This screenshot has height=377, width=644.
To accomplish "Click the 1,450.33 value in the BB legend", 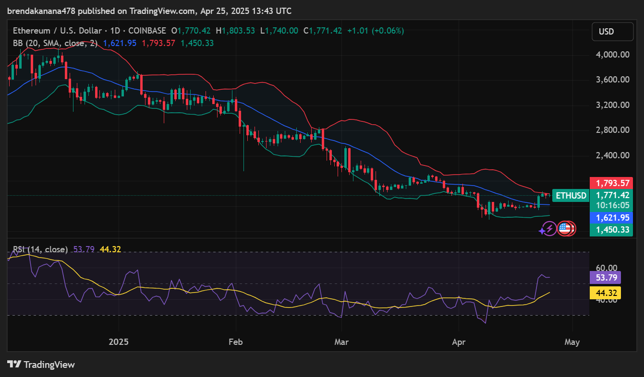I will coord(197,43).
